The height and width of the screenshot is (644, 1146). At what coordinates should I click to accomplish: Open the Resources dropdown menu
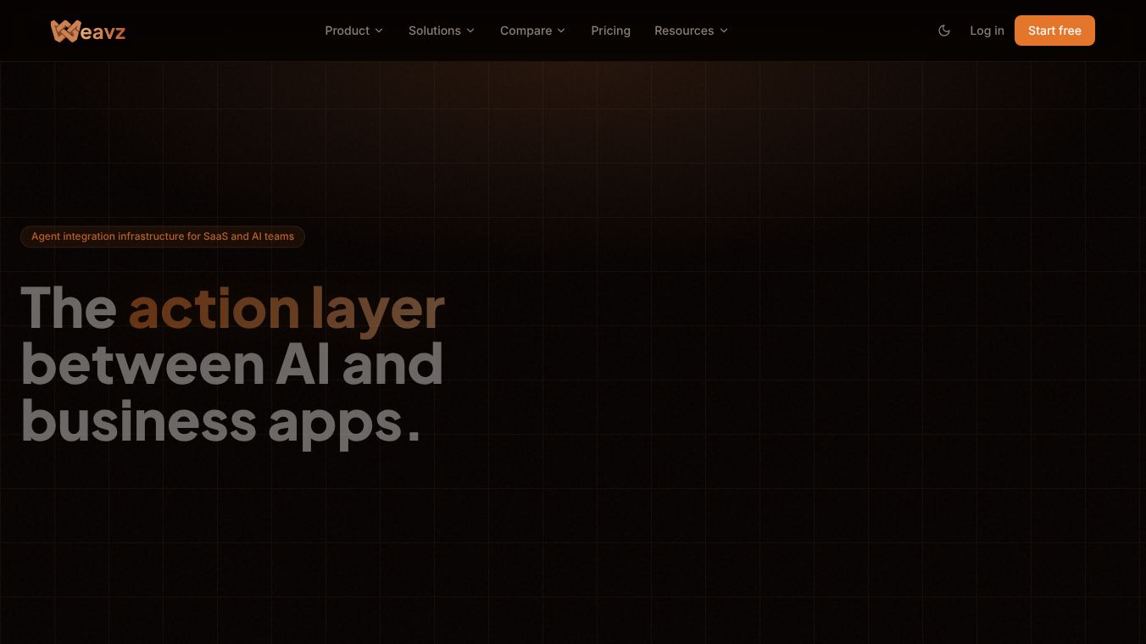691,31
